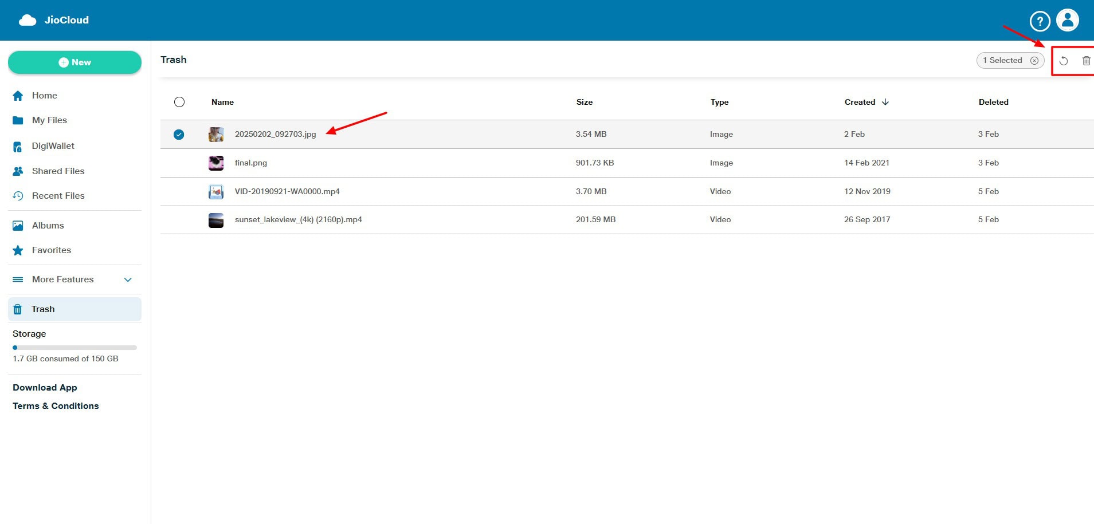Viewport: 1094px width, 524px height.
Task: Sort the list by Name column header
Action: point(222,102)
